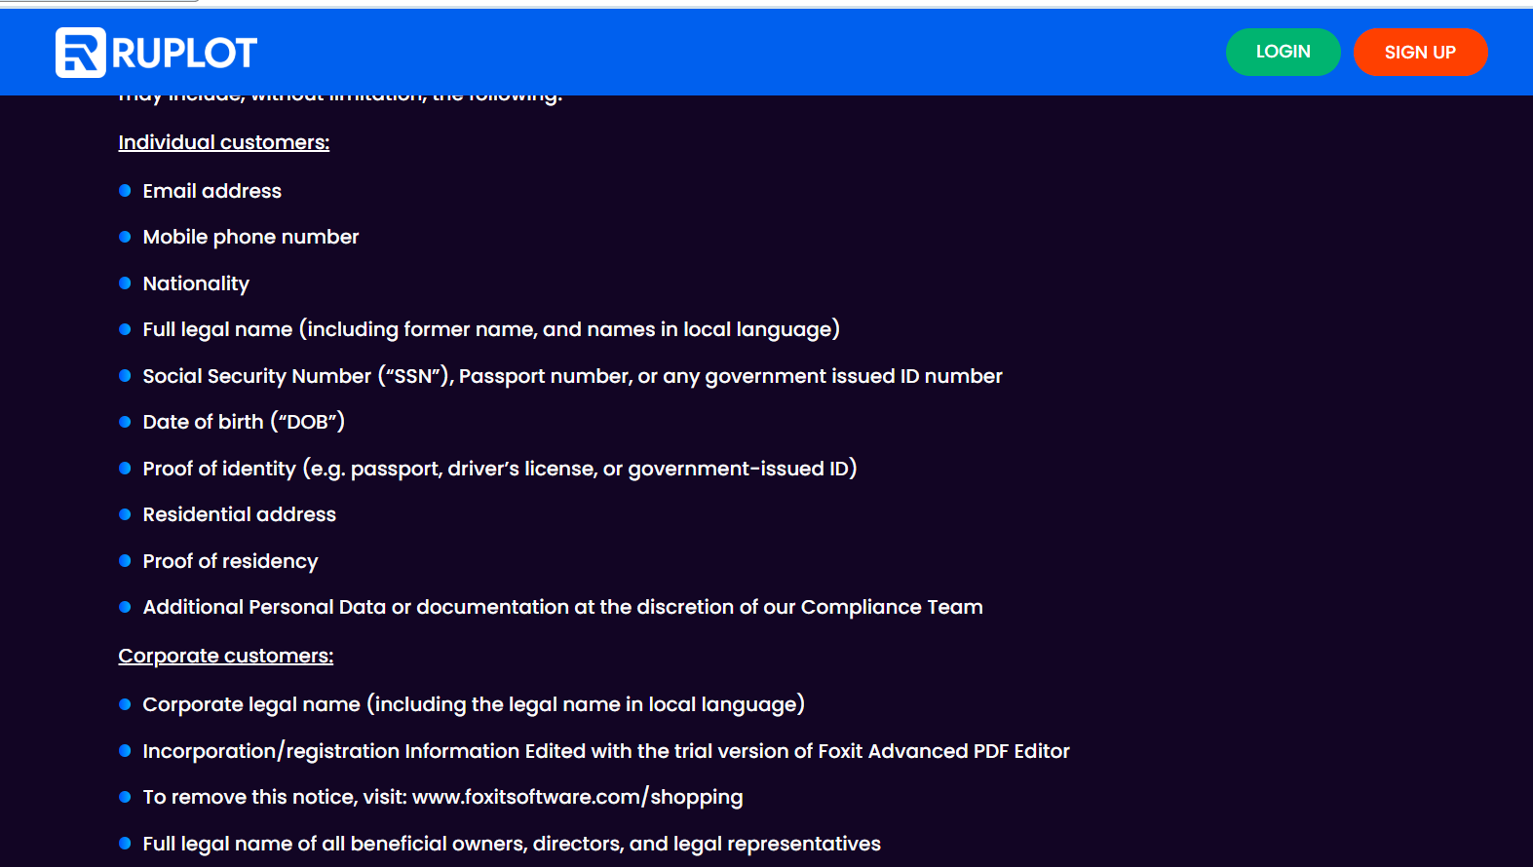
Task: Click the Date of birth entry
Action: pos(244,422)
